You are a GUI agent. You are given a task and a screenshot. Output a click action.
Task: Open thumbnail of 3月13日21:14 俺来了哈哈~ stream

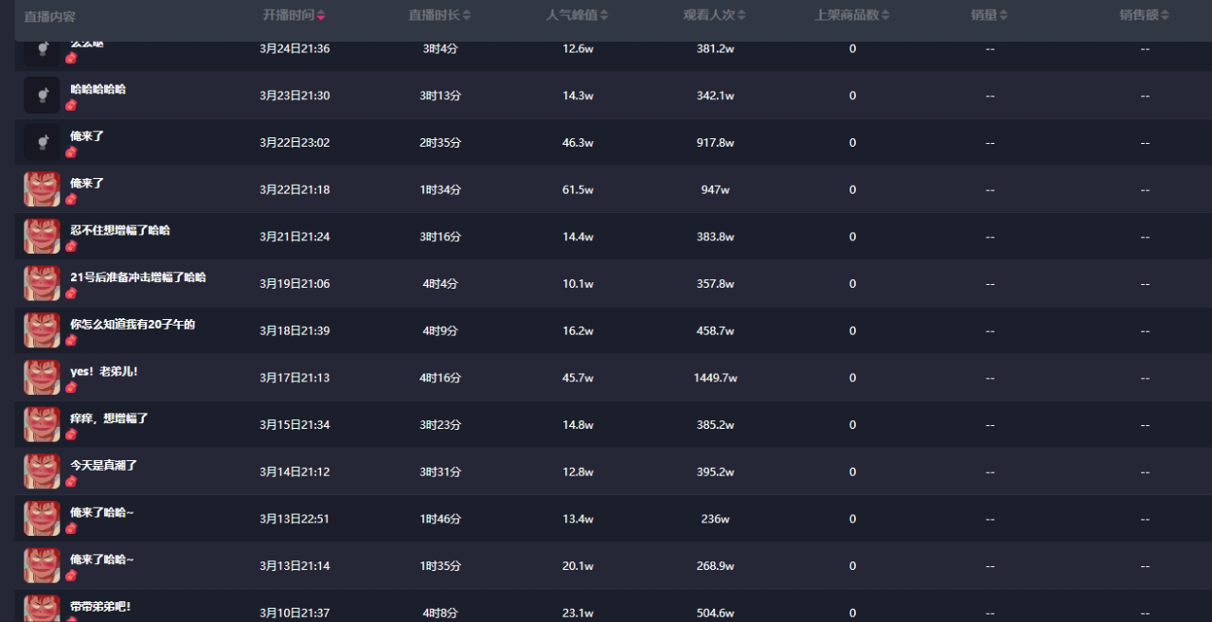(x=42, y=565)
